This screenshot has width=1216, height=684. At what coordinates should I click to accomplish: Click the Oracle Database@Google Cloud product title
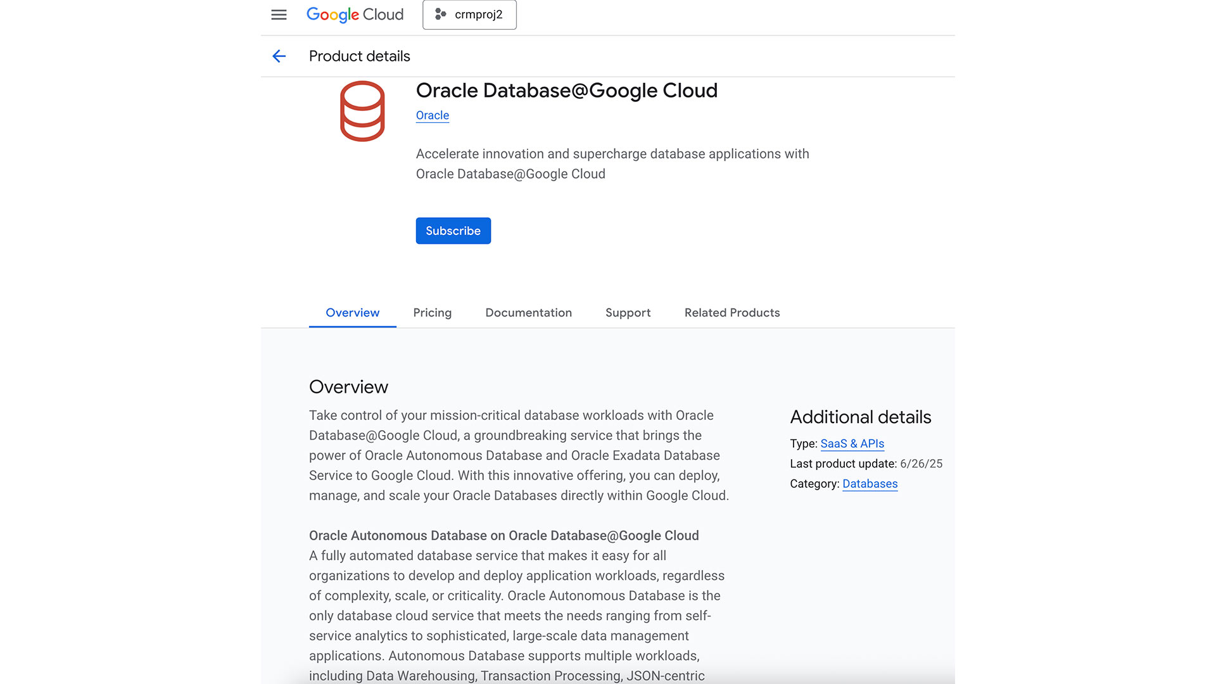(x=566, y=91)
